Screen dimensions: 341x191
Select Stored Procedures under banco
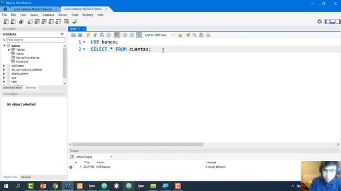(x=28, y=58)
